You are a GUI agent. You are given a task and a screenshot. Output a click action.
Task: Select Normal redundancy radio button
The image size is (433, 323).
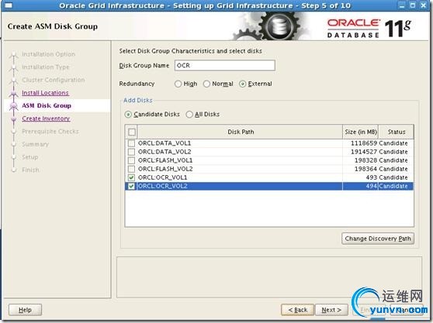click(x=206, y=84)
